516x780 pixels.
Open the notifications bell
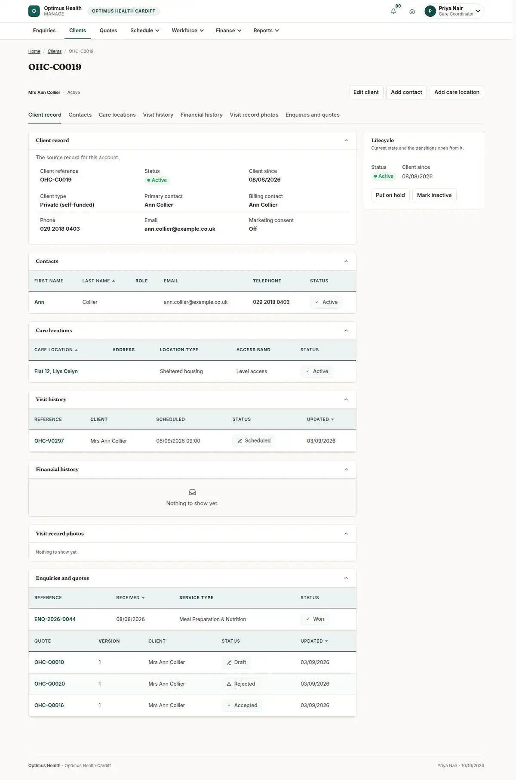coord(393,11)
